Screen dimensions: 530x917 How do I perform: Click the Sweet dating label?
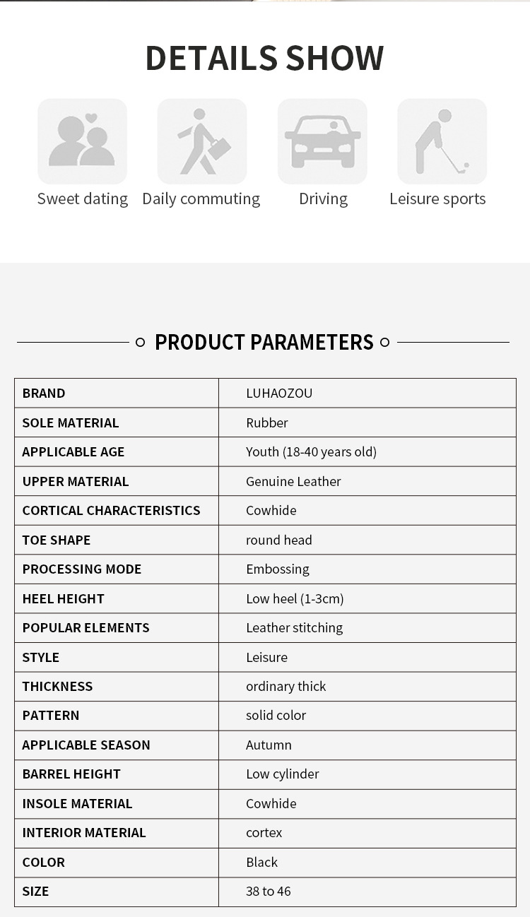click(83, 199)
